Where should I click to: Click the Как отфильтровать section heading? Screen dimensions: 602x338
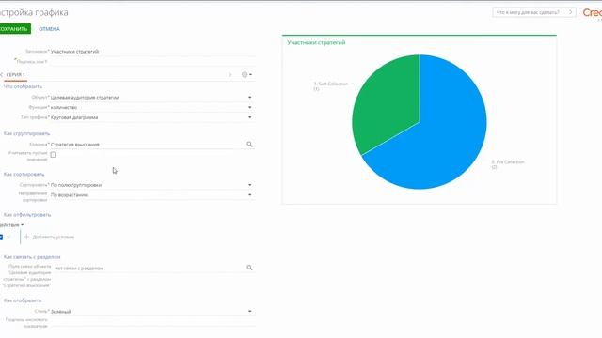[27, 215]
